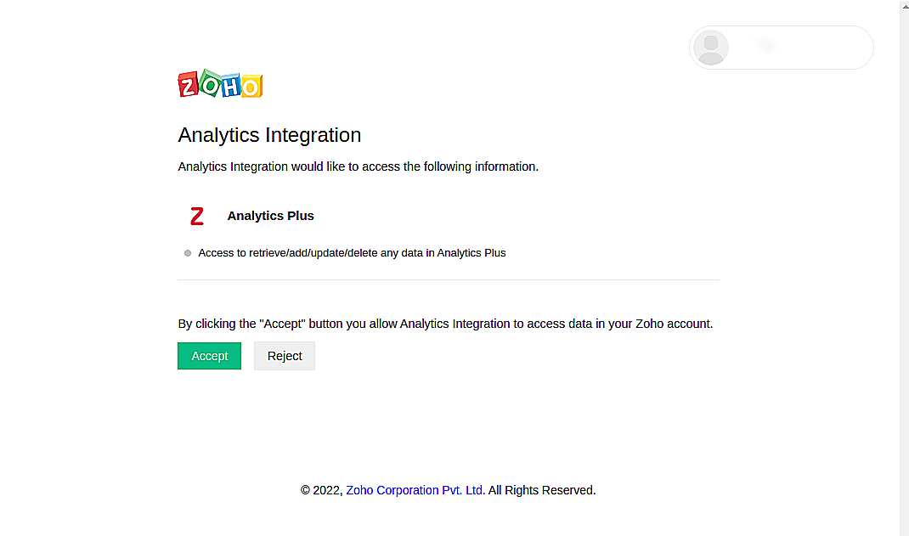Click the 'would like to access' description line
909x536 pixels.
[x=358, y=166]
